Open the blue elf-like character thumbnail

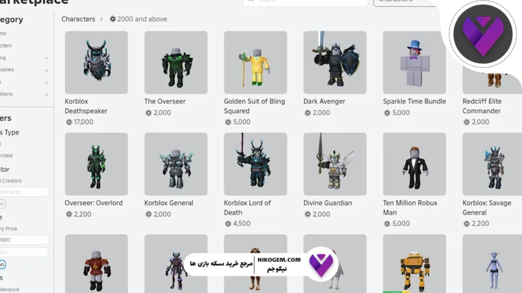(x=492, y=264)
